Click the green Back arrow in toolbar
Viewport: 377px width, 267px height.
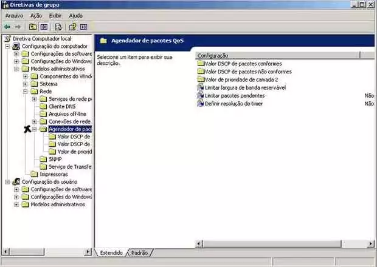pyautogui.click(x=7, y=27)
